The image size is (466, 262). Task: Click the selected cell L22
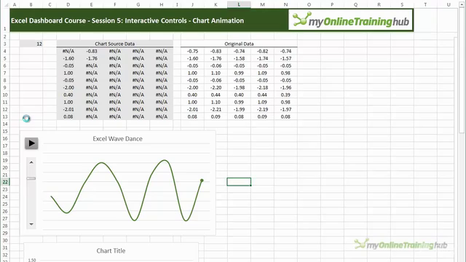click(239, 182)
